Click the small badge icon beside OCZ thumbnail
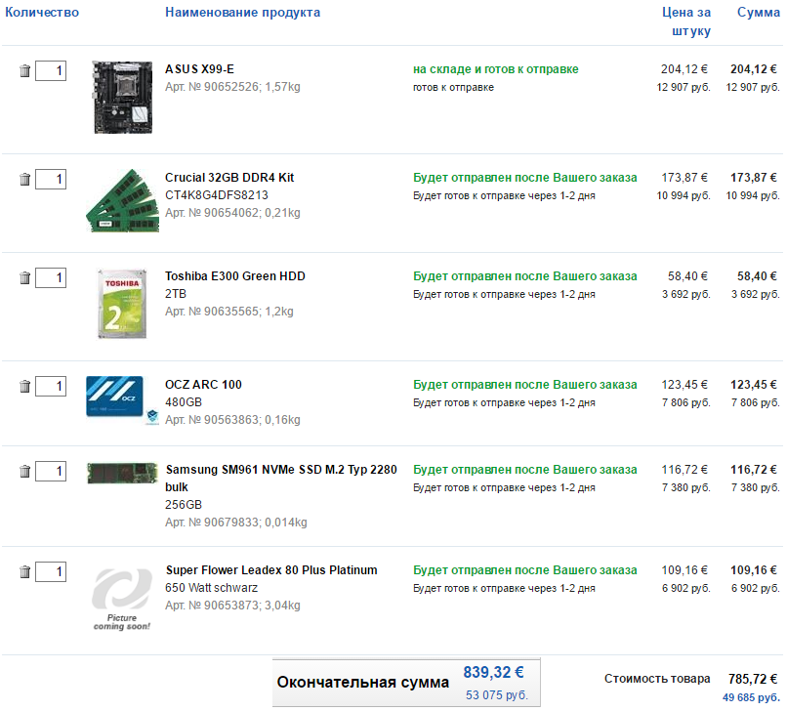 pyautogui.click(x=152, y=417)
